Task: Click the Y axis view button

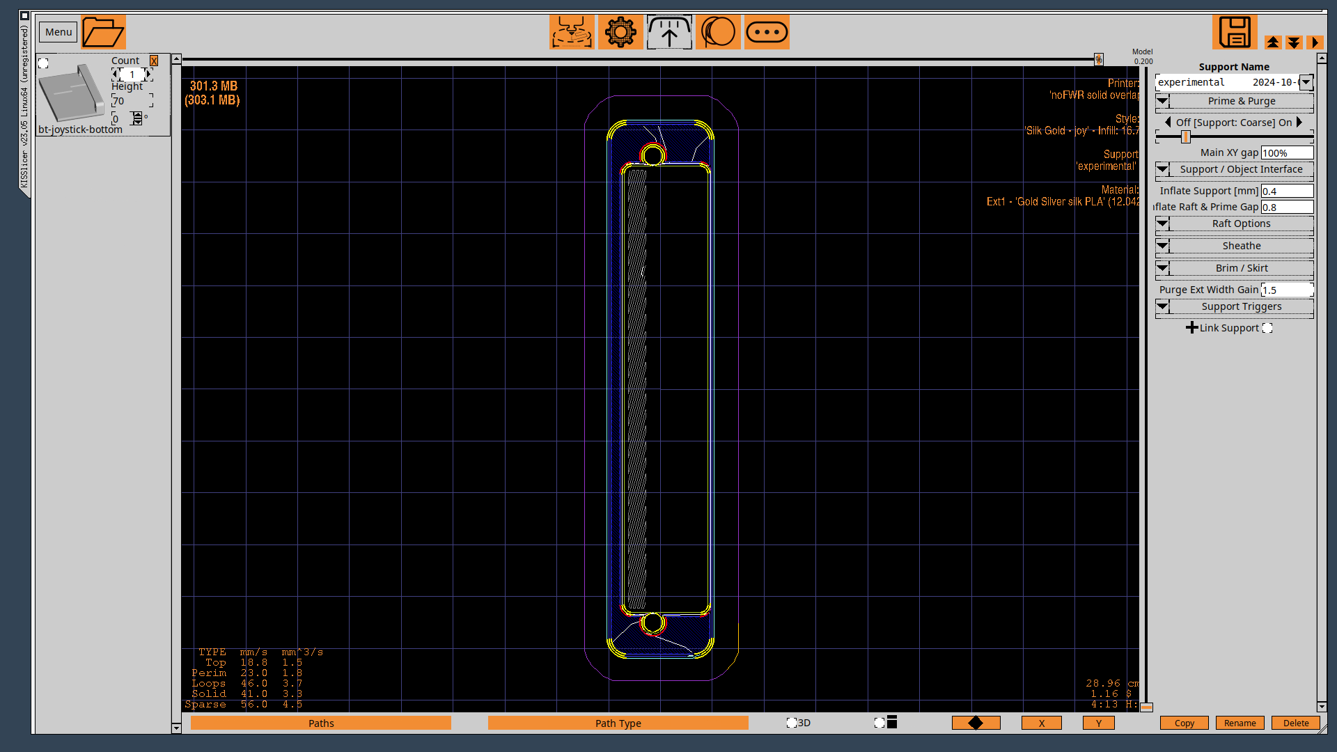Action: click(1099, 723)
